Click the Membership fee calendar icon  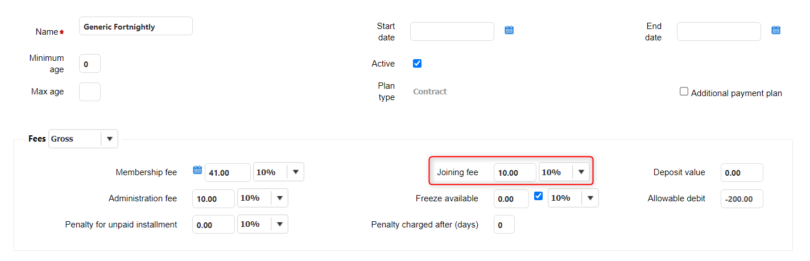(x=197, y=169)
